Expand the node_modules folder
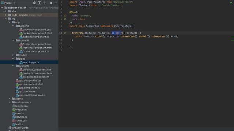Viewport: 234px width, 131px height. [x=5, y=15]
